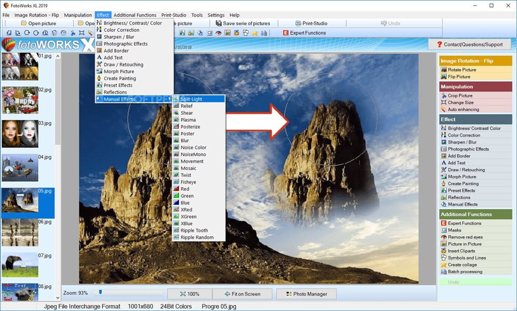Open the Photo Manager
Viewport: 517px width, 311px height.
pos(306,294)
